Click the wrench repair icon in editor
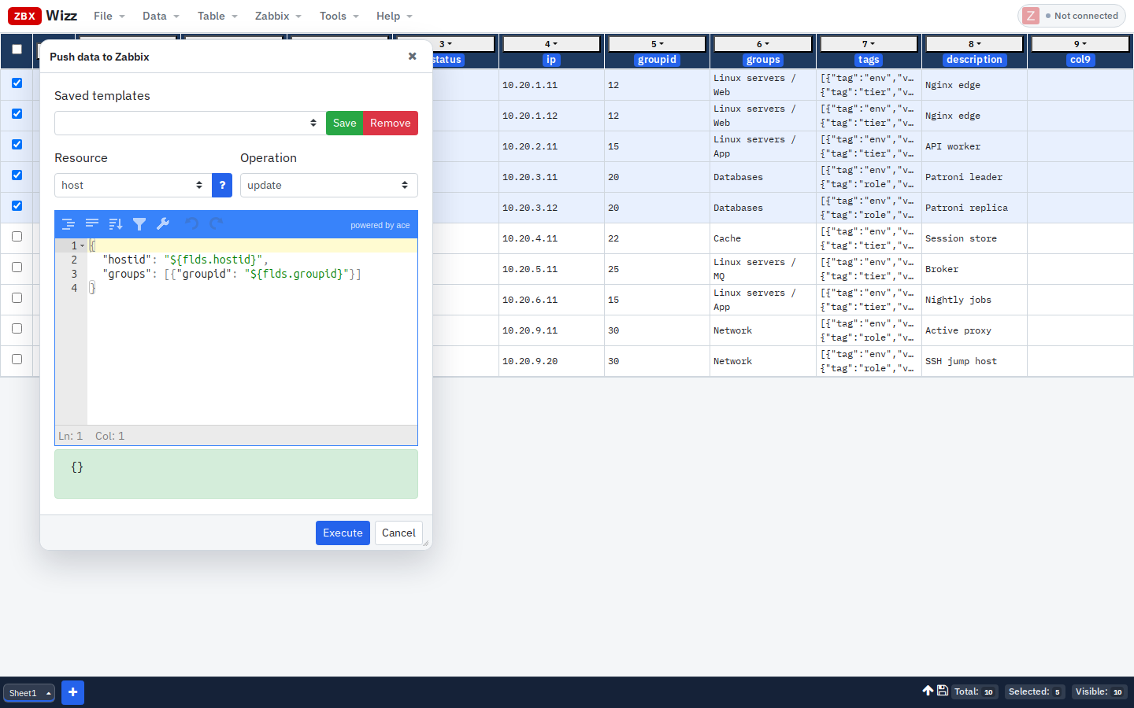This screenshot has height=708, width=1134. click(163, 224)
